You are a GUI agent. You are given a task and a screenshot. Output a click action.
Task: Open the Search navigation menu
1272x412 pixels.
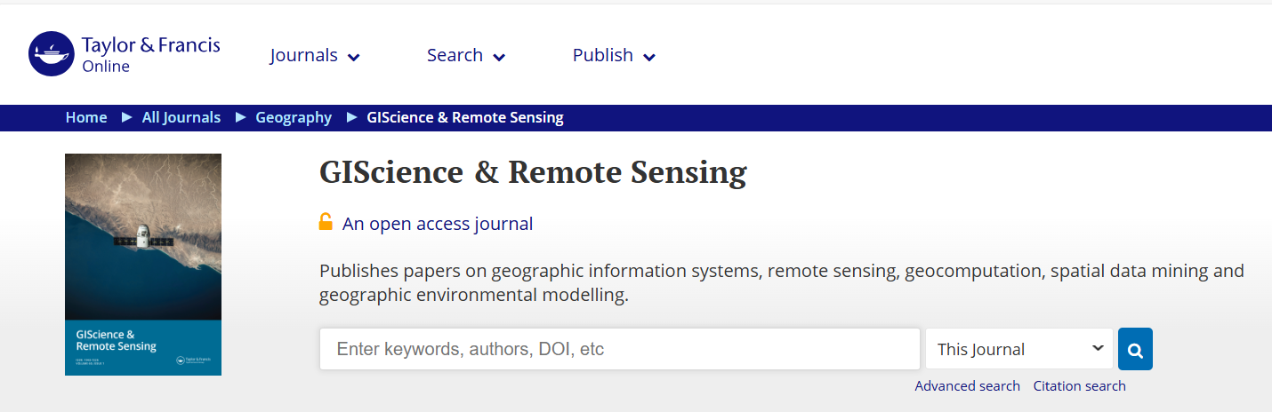[x=455, y=55]
